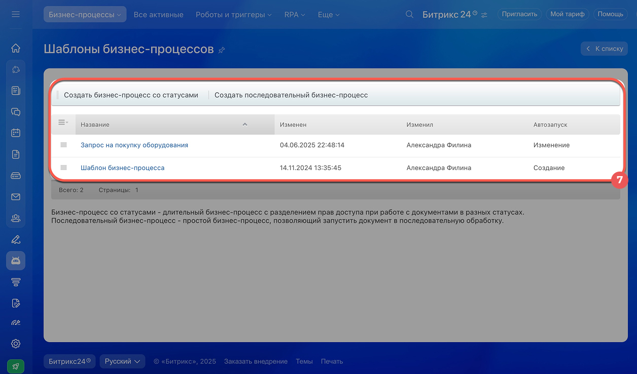Click Создать последовательный бизнес-процесс
This screenshot has height=374, width=637.
pos(291,95)
